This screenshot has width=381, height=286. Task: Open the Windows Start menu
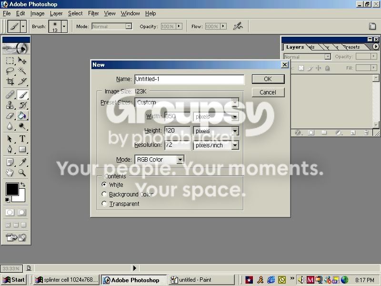tap(14, 280)
